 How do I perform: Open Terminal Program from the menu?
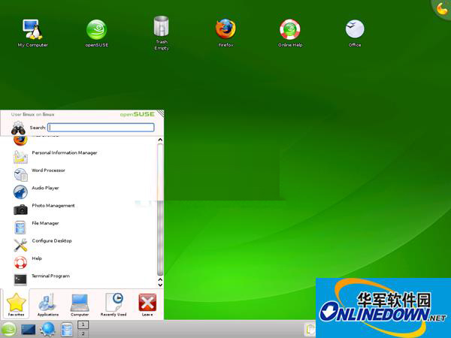(x=50, y=276)
